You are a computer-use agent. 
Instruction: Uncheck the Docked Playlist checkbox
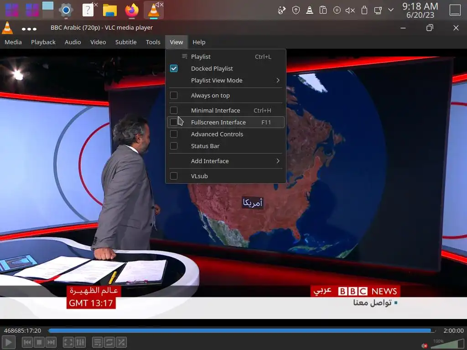tap(174, 68)
